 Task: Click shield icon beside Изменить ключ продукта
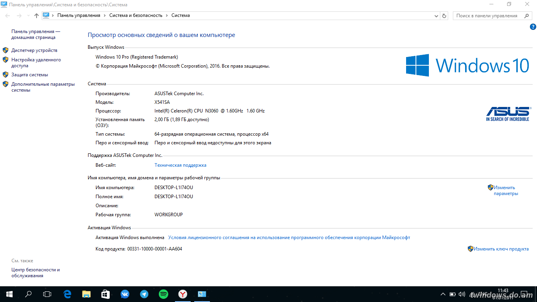point(471,249)
